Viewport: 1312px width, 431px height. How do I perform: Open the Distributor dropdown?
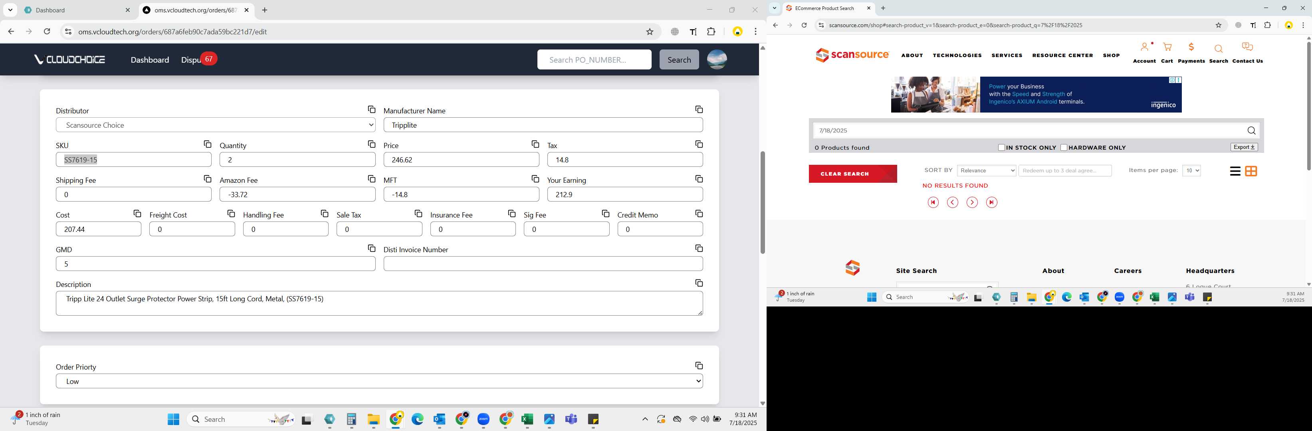[216, 125]
